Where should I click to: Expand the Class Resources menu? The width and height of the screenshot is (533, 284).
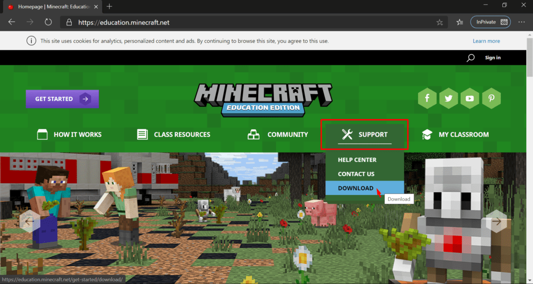[x=173, y=134]
